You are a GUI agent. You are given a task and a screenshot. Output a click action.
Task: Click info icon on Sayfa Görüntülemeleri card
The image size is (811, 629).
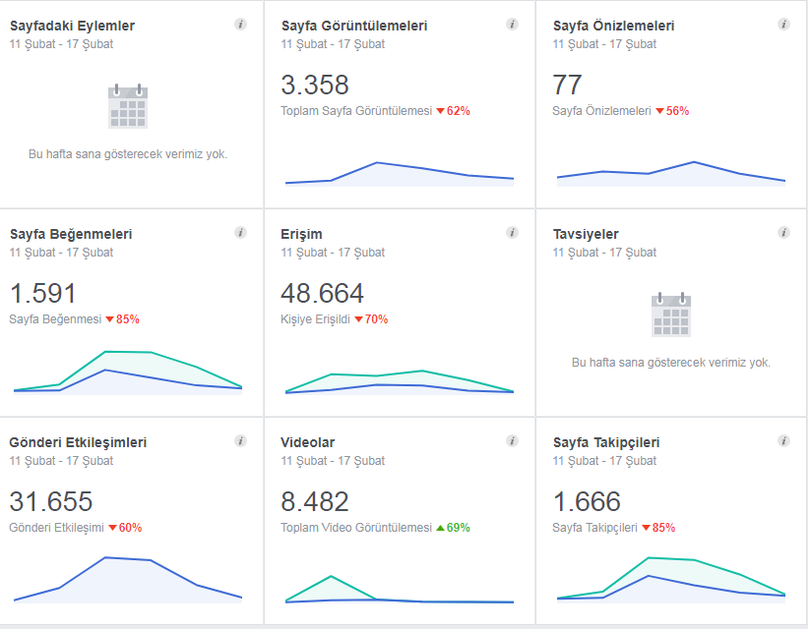(x=512, y=25)
